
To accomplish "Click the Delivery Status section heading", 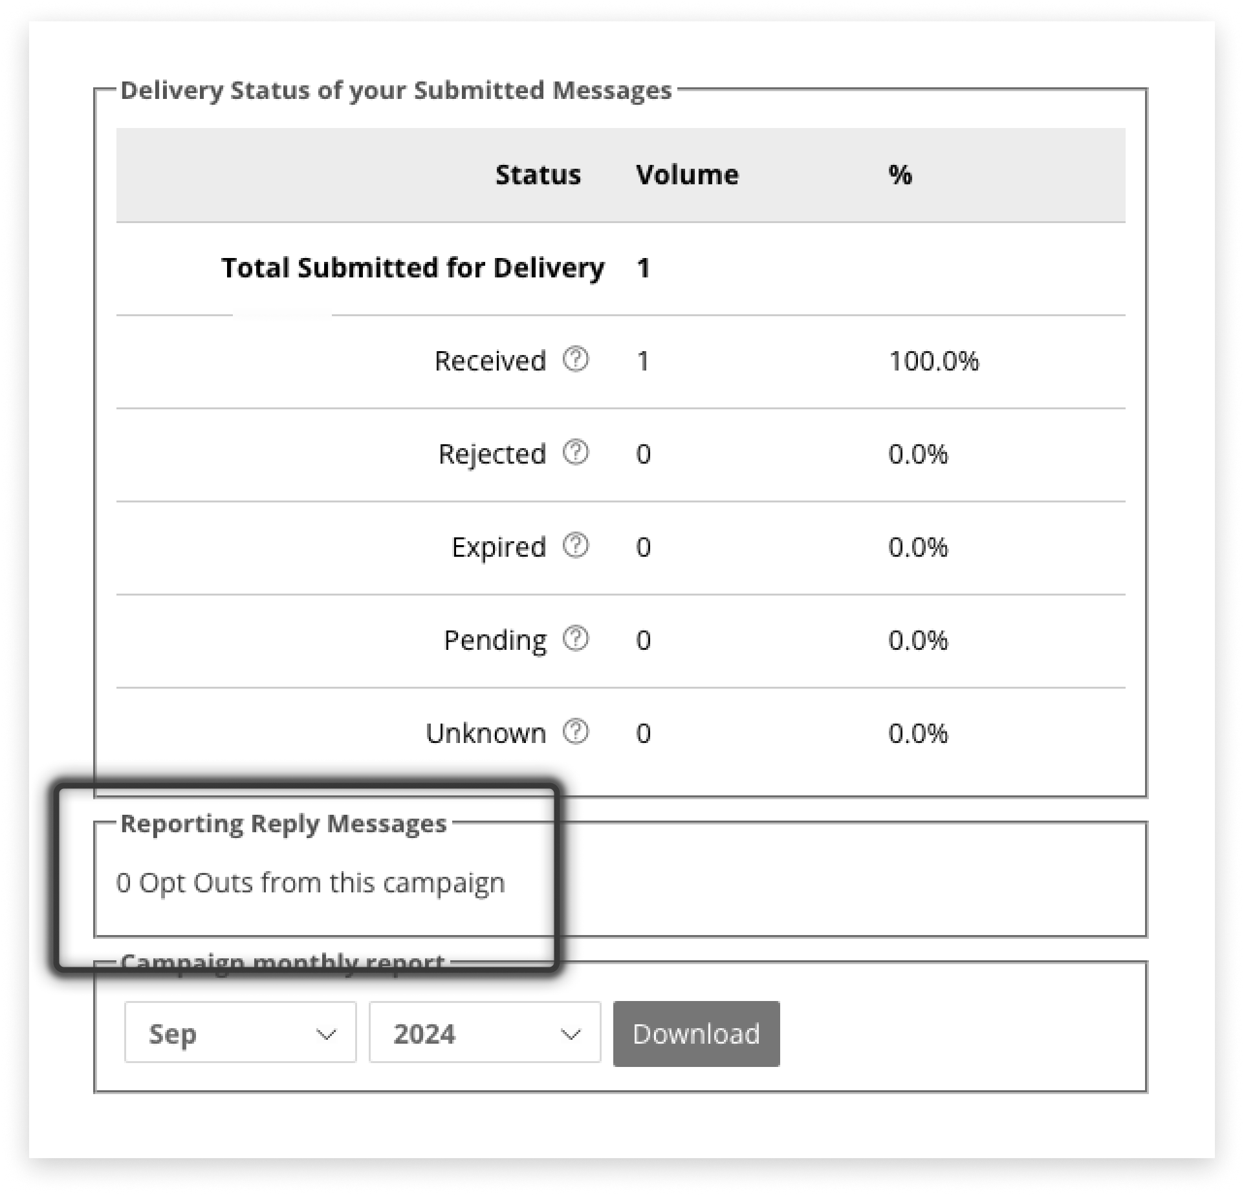I will tap(396, 91).
